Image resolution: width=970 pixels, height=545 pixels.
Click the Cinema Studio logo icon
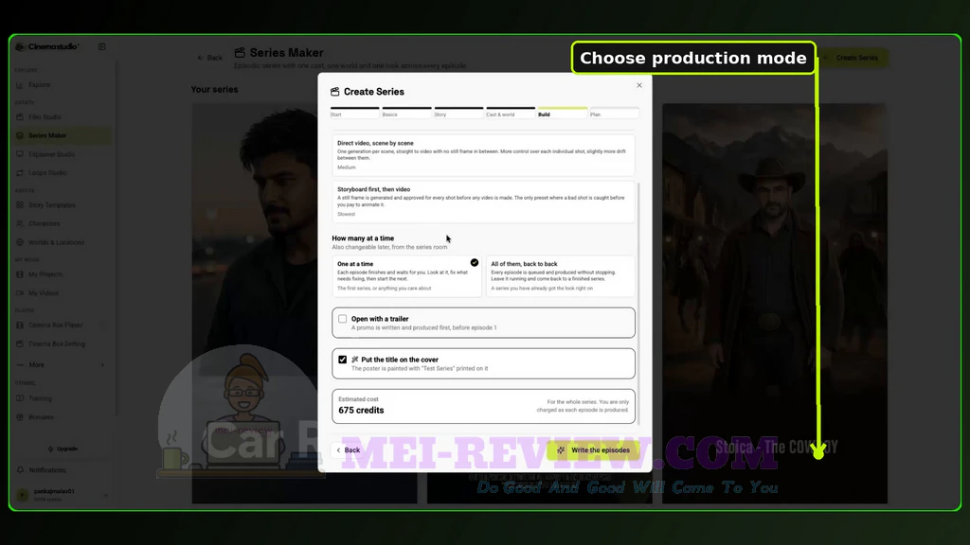click(x=21, y=46)
